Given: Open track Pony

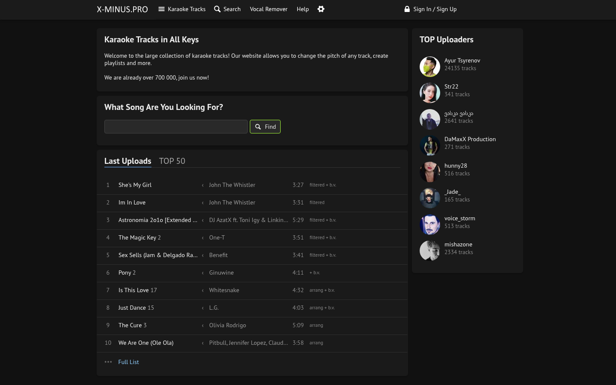Looking at the screenshot, I should point(125,272).
